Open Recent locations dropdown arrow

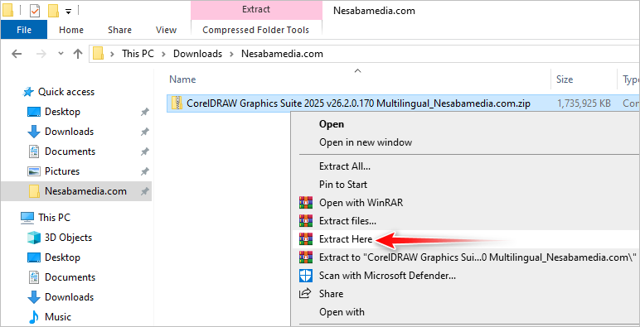(x=61, y=54)
